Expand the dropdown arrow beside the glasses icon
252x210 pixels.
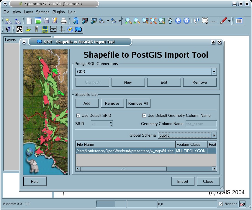click(x=120, y=21)
